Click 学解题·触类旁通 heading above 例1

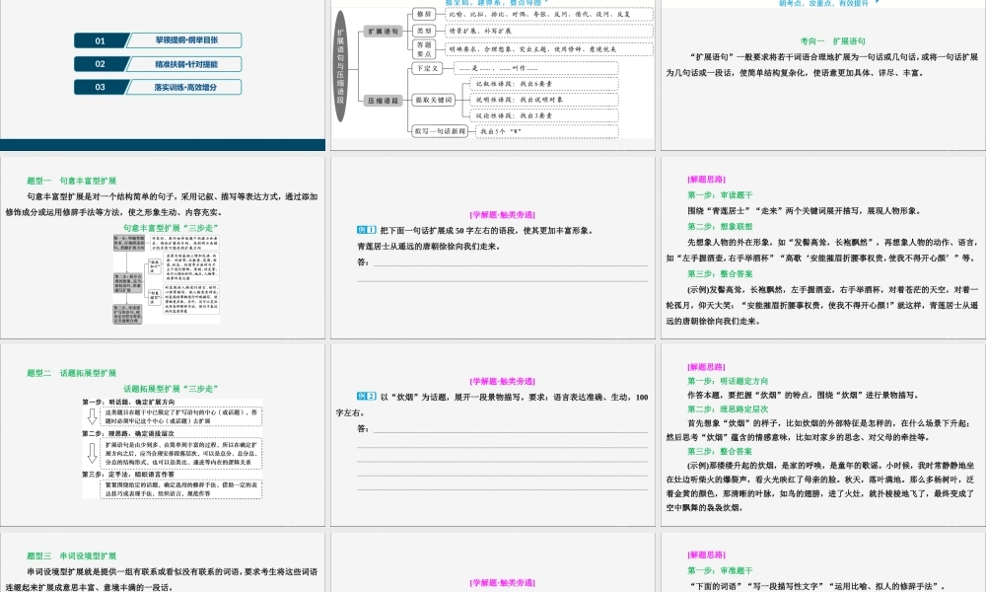503,214
